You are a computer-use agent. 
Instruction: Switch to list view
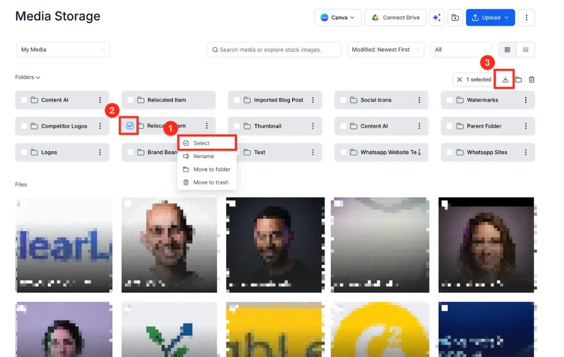(525, 49)
